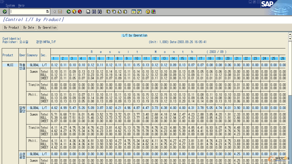Cancel with the red X icon

[x=80, y=12]
